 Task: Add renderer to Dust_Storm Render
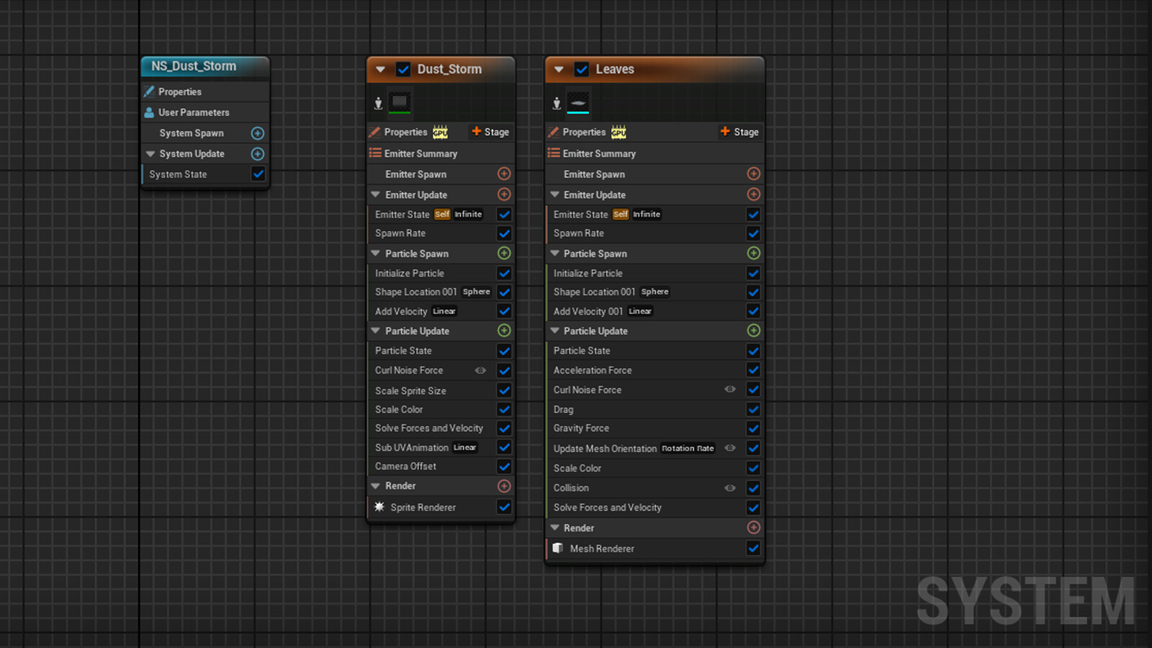504,486
